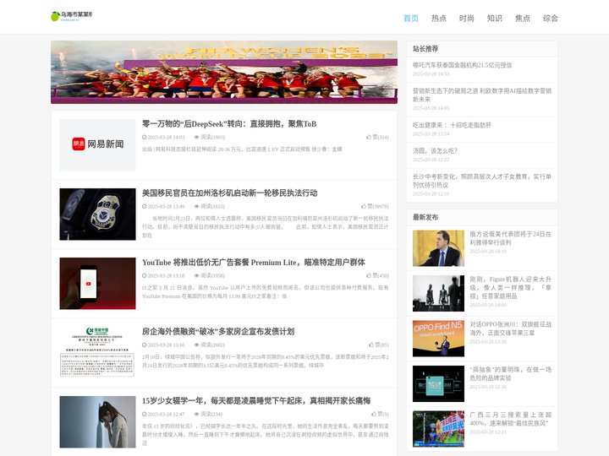Open the FIFA Women's World Cup banner
The width and height of the screenshot is (609, 456).
(x=224, y=72)
